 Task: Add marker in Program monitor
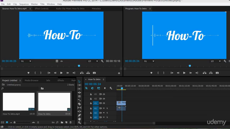[x=151, y=73]
